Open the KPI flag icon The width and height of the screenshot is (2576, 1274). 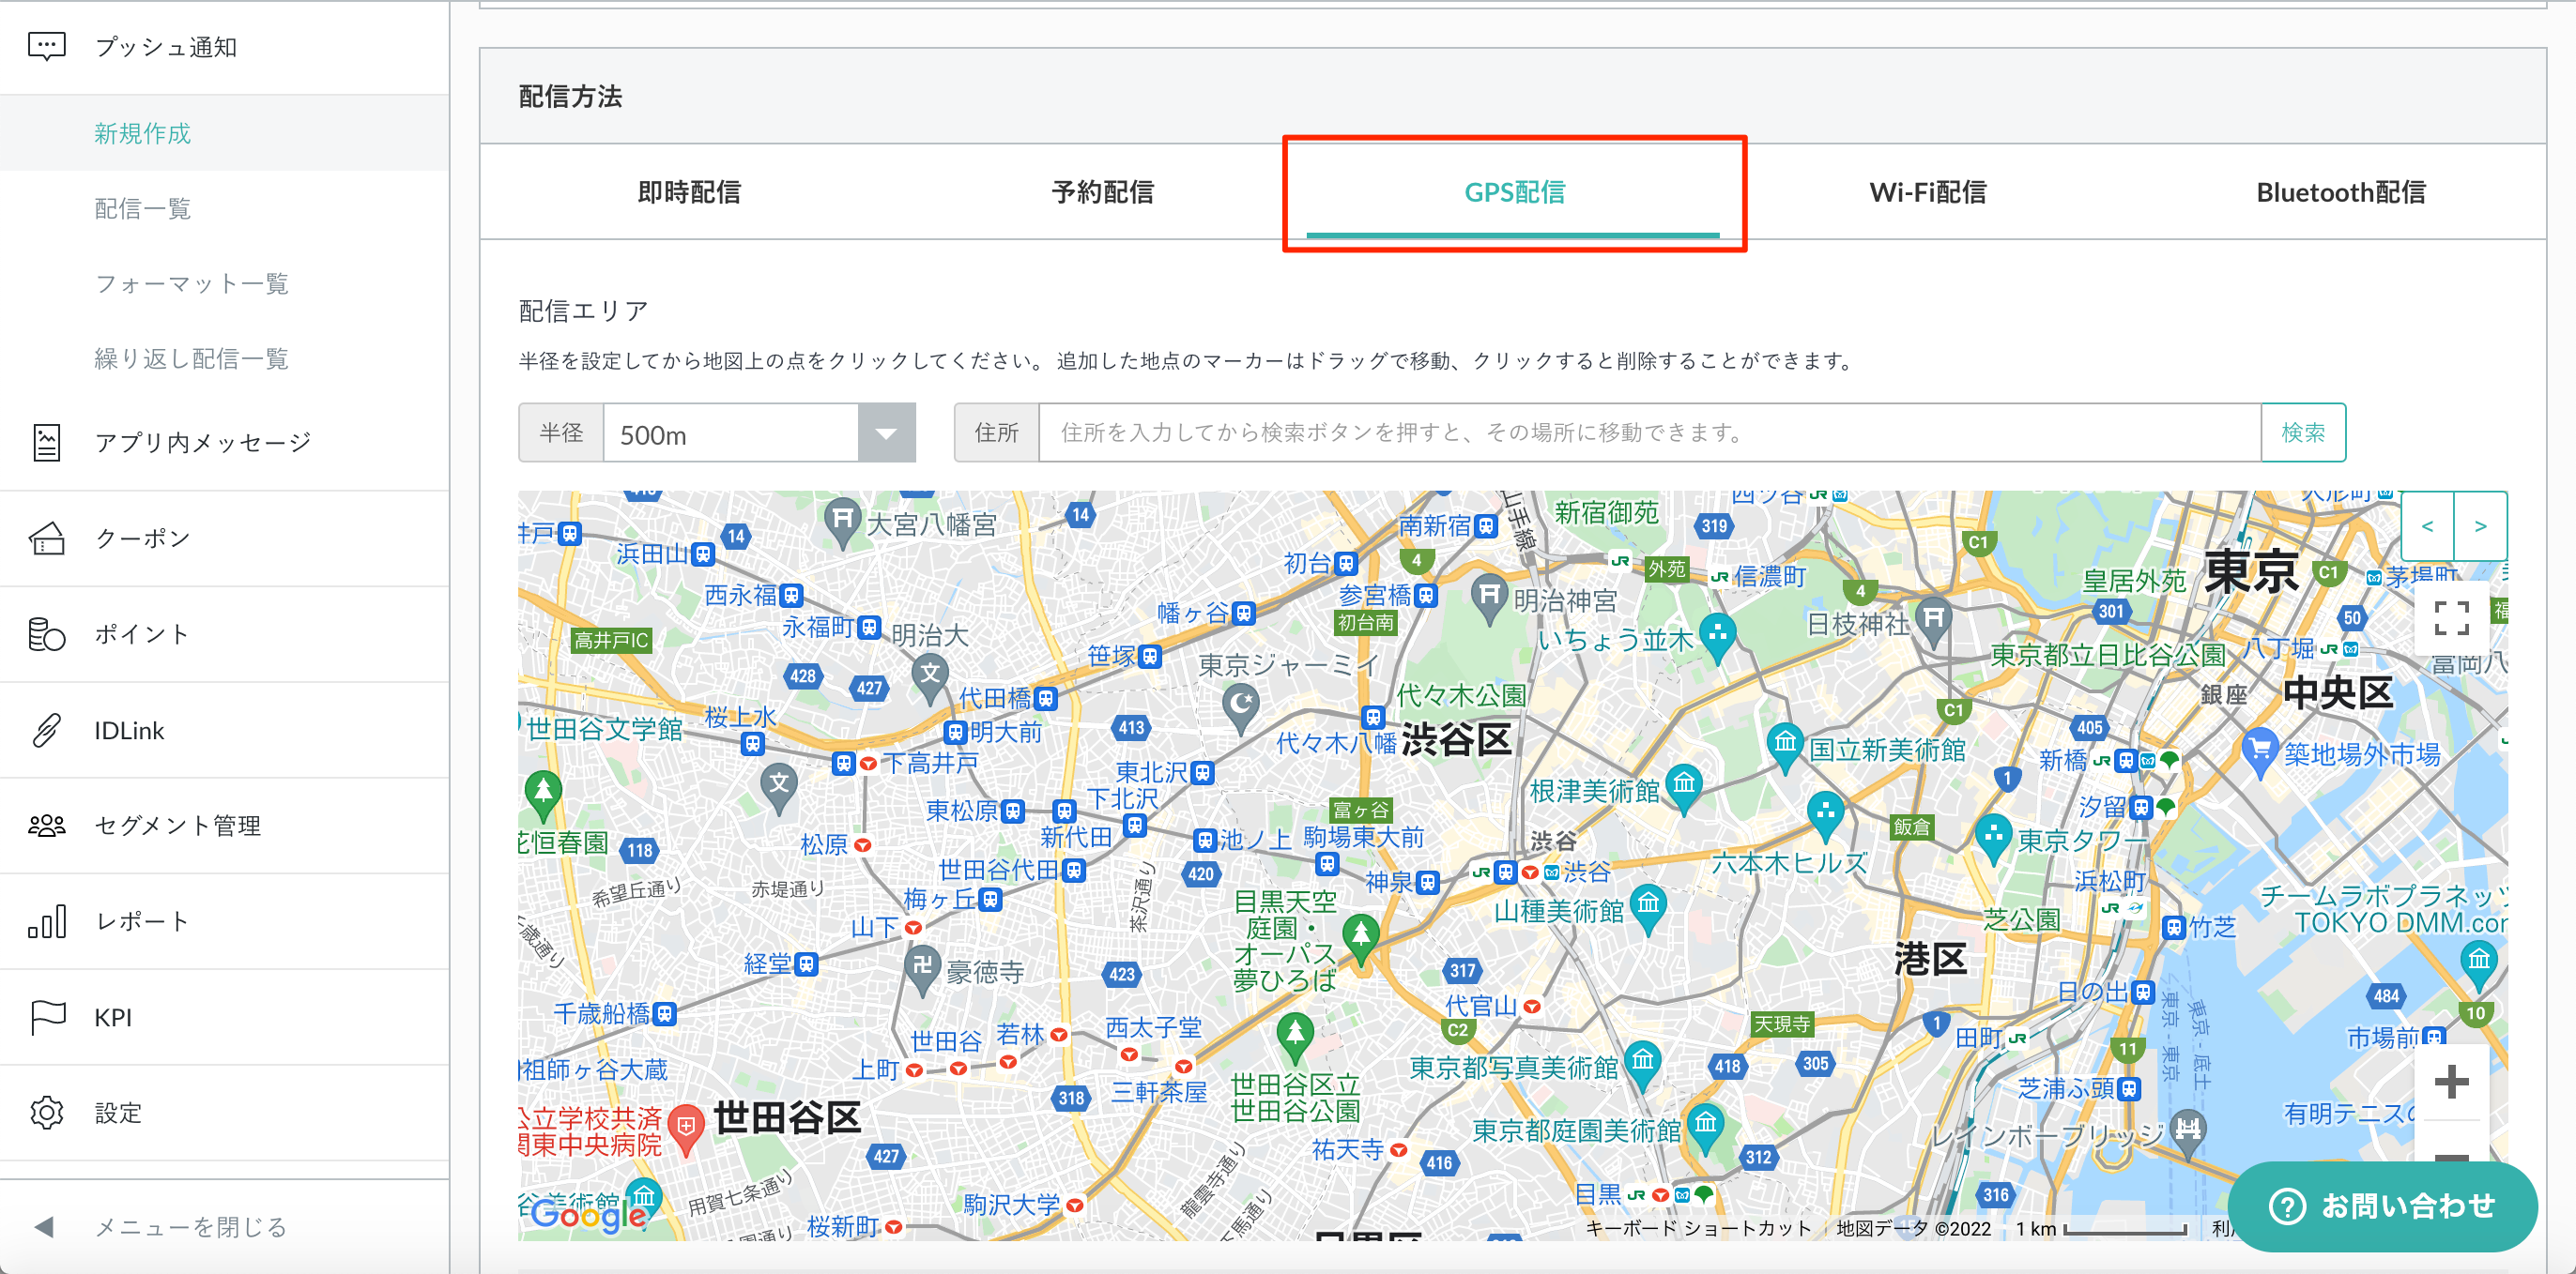46,1017
